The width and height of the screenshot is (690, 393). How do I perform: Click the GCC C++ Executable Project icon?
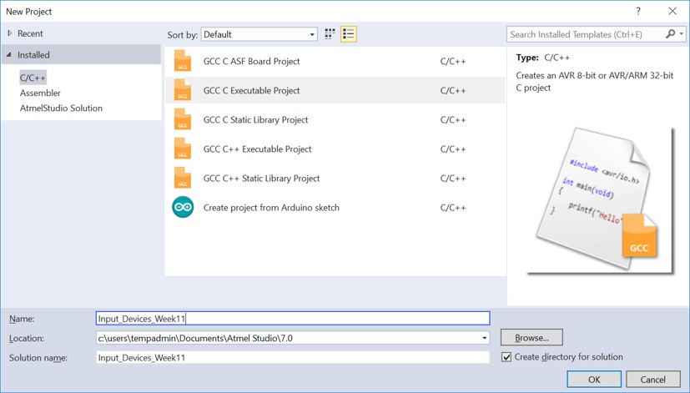tap(182, 149)
